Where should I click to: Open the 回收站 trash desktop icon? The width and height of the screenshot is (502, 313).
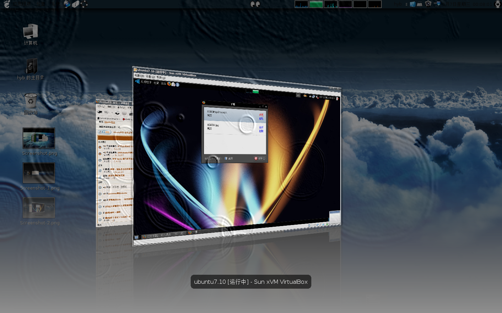click(31, 104)
